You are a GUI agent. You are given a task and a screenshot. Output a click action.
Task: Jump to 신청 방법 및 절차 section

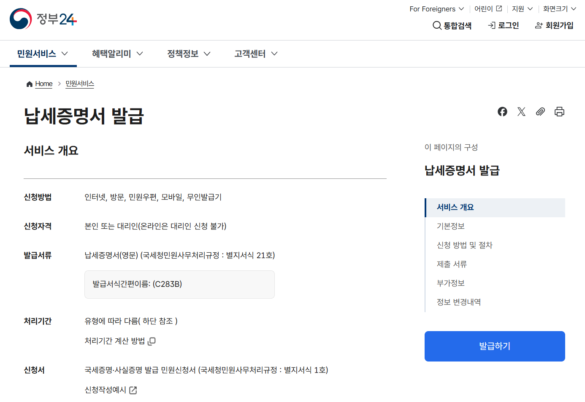(x=465, y=245)
